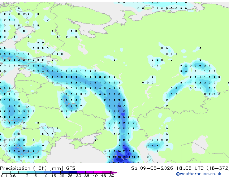
Task: Pick the legend color between 2 and 5
Action: (31, 172)
